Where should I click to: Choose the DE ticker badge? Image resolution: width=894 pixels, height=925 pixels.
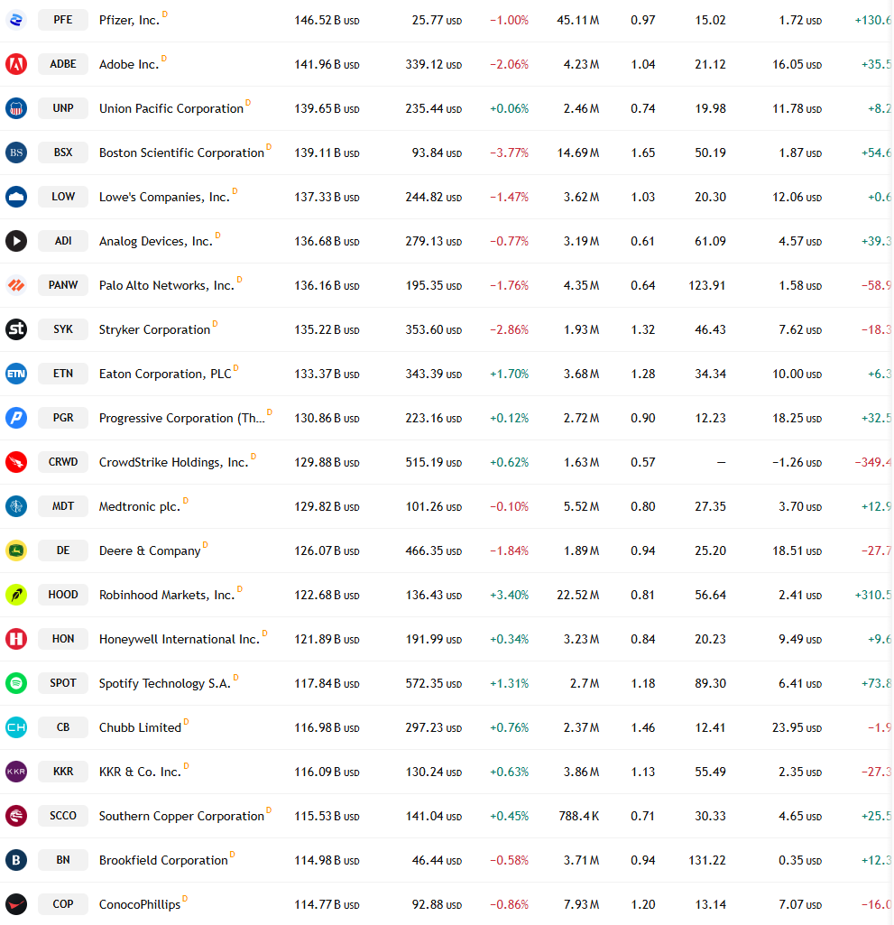(x=63, y=550)
